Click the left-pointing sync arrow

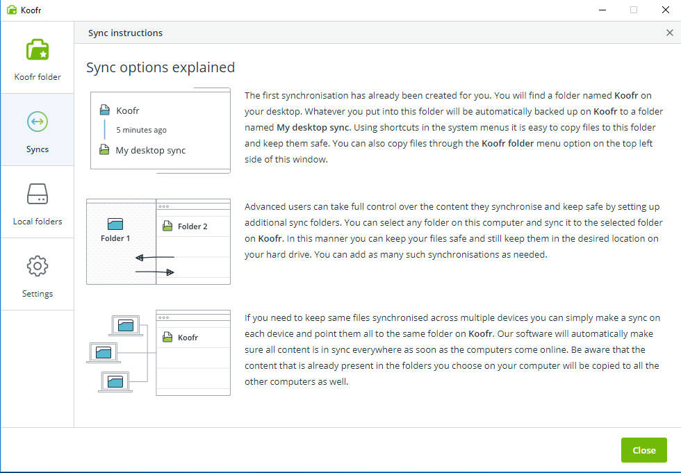(x=154, y=257)
